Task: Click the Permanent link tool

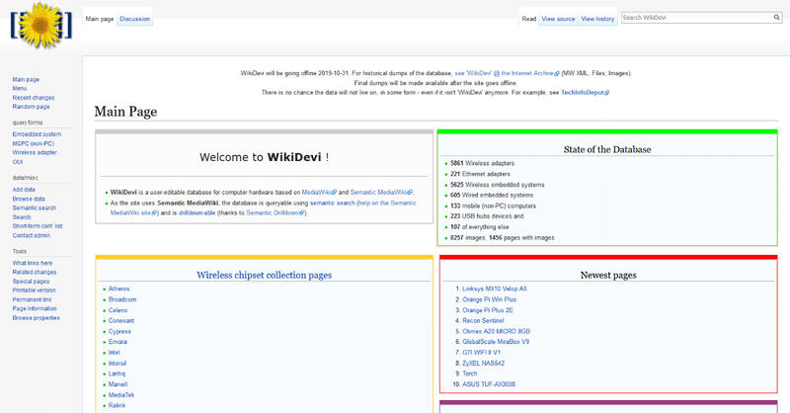Action: [x=32, y=299]
